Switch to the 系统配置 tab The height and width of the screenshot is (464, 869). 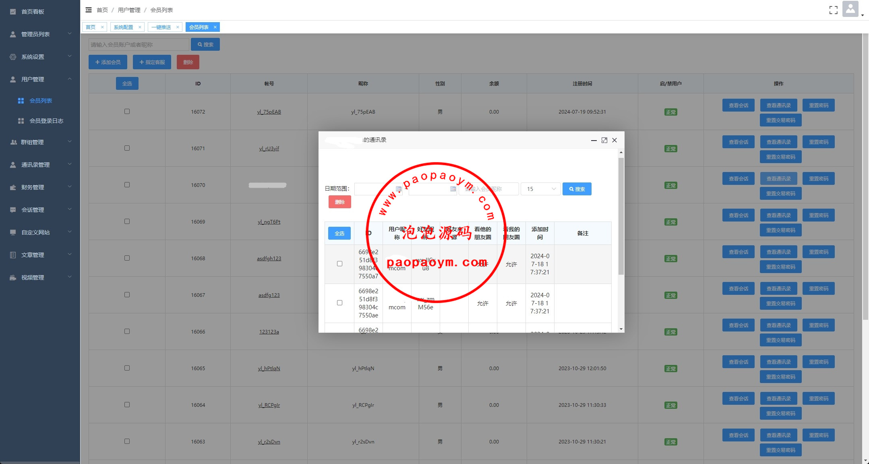coord(123,27)
